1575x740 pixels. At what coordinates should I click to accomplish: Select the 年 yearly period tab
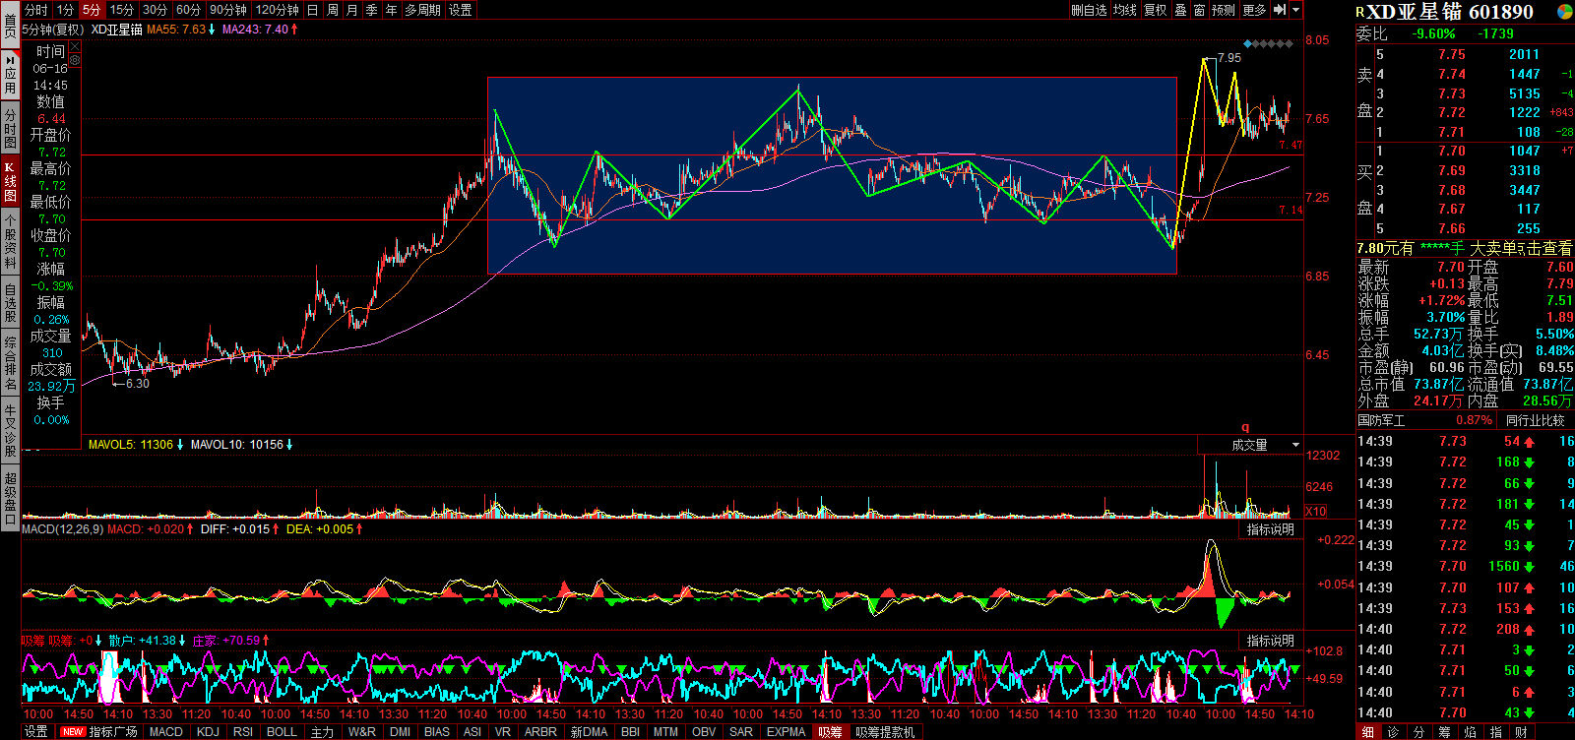391,10
